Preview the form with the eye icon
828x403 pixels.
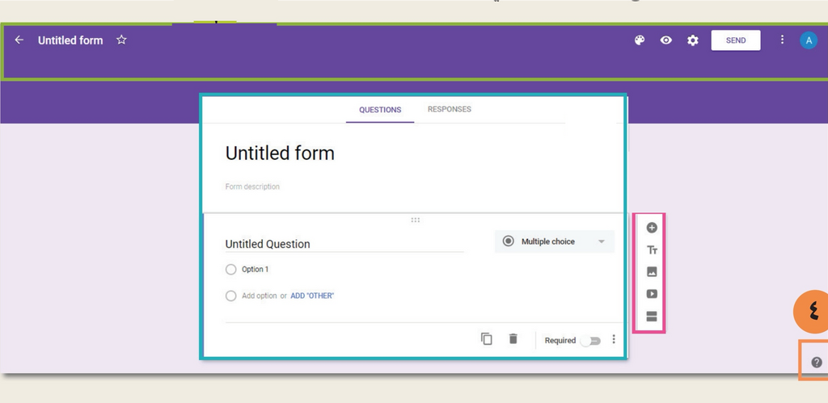[666, 40]
